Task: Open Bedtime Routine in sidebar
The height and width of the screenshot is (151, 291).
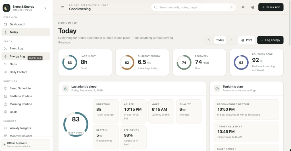Action: coord(26,96)
